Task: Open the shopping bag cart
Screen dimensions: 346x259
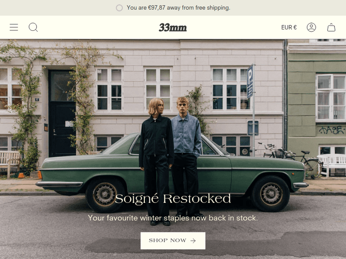Action: click(331, 27)
